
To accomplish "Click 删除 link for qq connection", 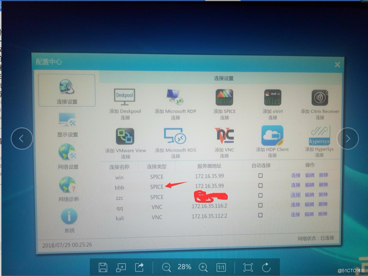I will [x=323, y=204].
